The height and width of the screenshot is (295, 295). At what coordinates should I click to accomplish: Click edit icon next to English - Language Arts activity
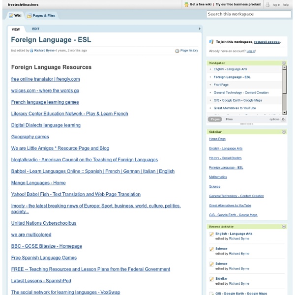(x=211, y=234)
